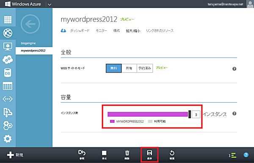Select the 無料 web site mode

pyautogui.click(x=113, y=68)
